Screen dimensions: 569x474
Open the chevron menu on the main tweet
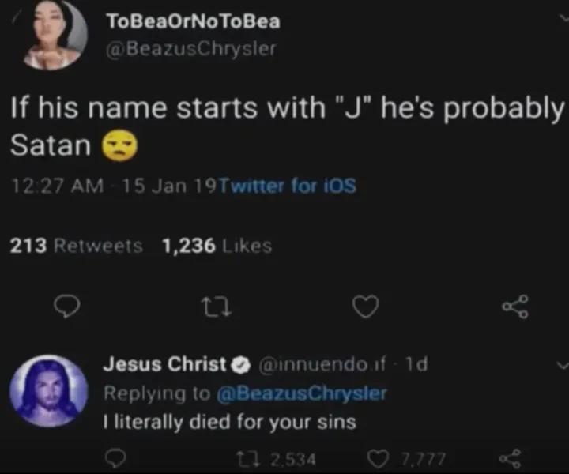click(x=563, y=17)
